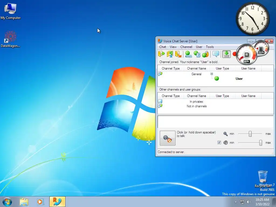The width and height of the screenshot is (276, 207).
Task: Open Windows Media Player from taskbar
Action: 40,202
